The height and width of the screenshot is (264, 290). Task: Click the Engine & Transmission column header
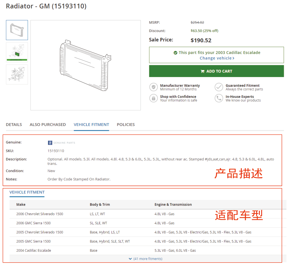tap(173, 204)
